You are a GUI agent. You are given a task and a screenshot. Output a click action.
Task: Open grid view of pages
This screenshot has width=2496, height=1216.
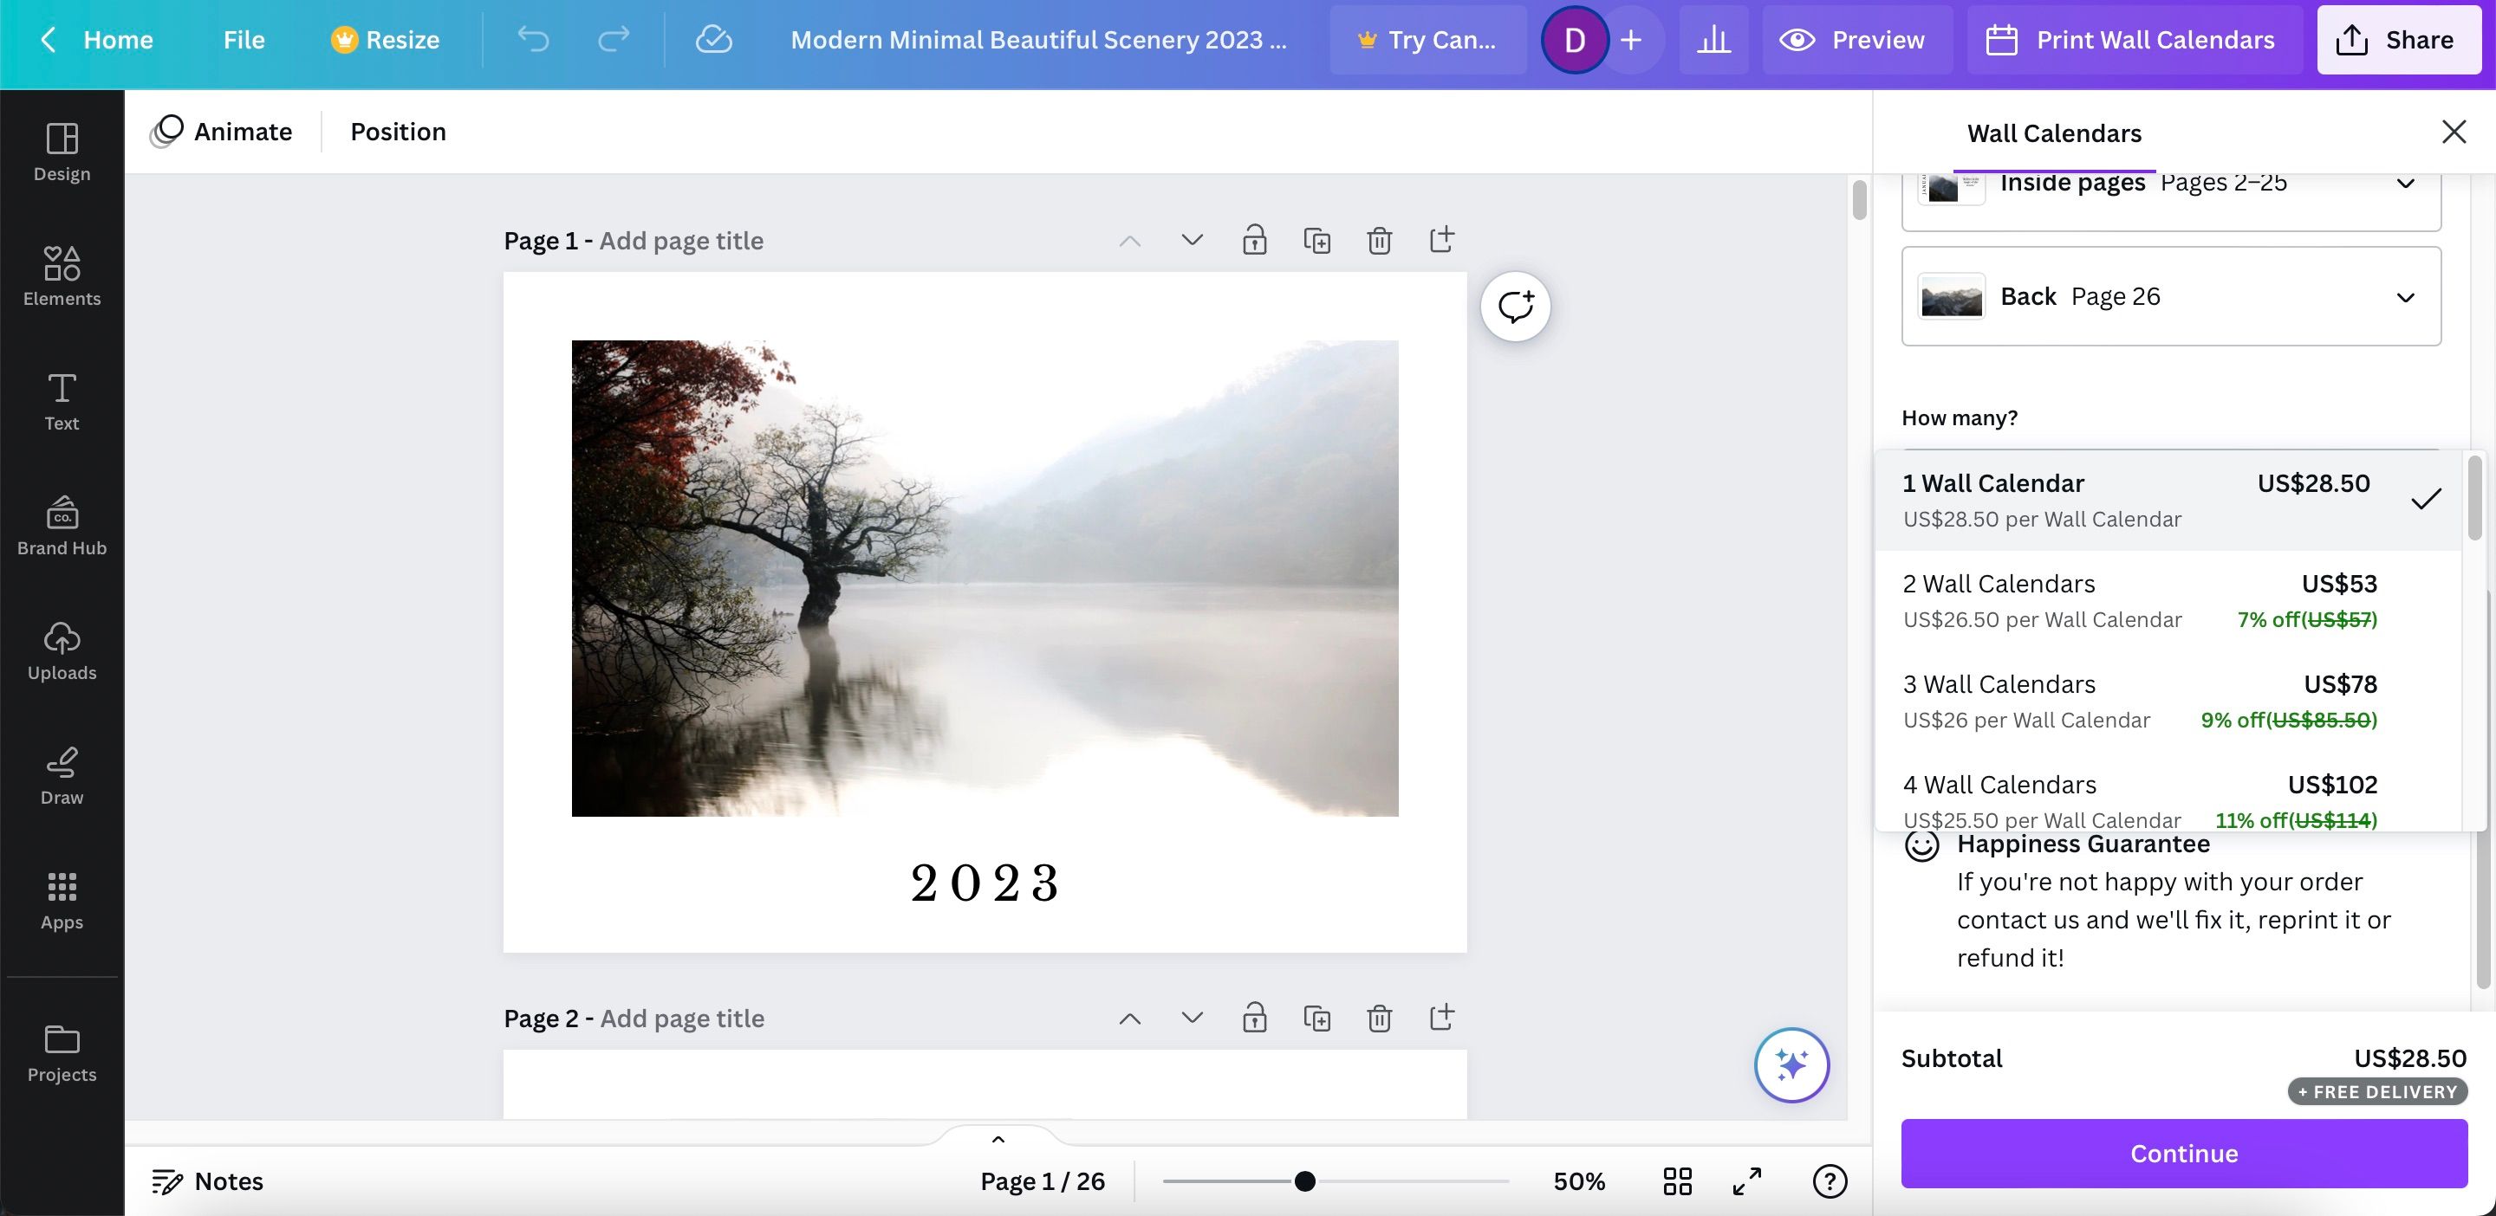(1677, 1181)
